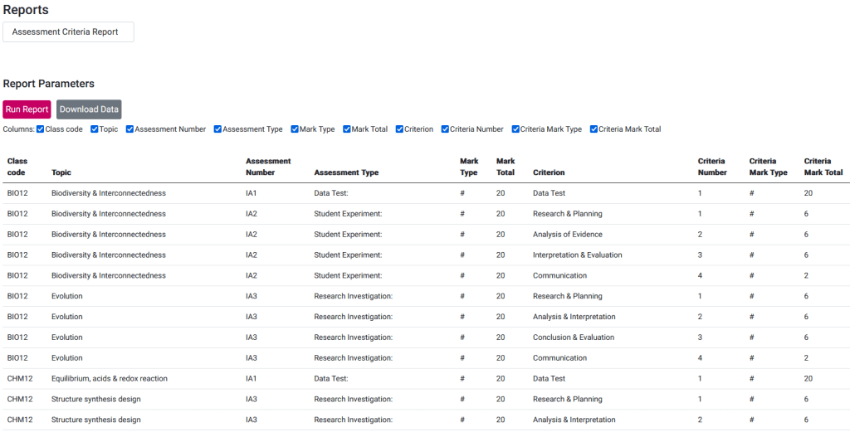Disable the Assessment Number column checkbox
Screen dimensions: 850x432
[x=130, y=129]
